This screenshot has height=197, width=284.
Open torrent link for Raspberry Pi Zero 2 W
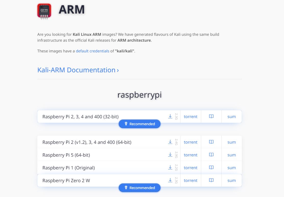click(190, 181)
